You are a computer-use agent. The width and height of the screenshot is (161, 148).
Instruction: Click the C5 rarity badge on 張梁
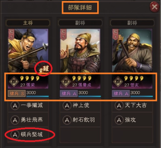(11, 34)
